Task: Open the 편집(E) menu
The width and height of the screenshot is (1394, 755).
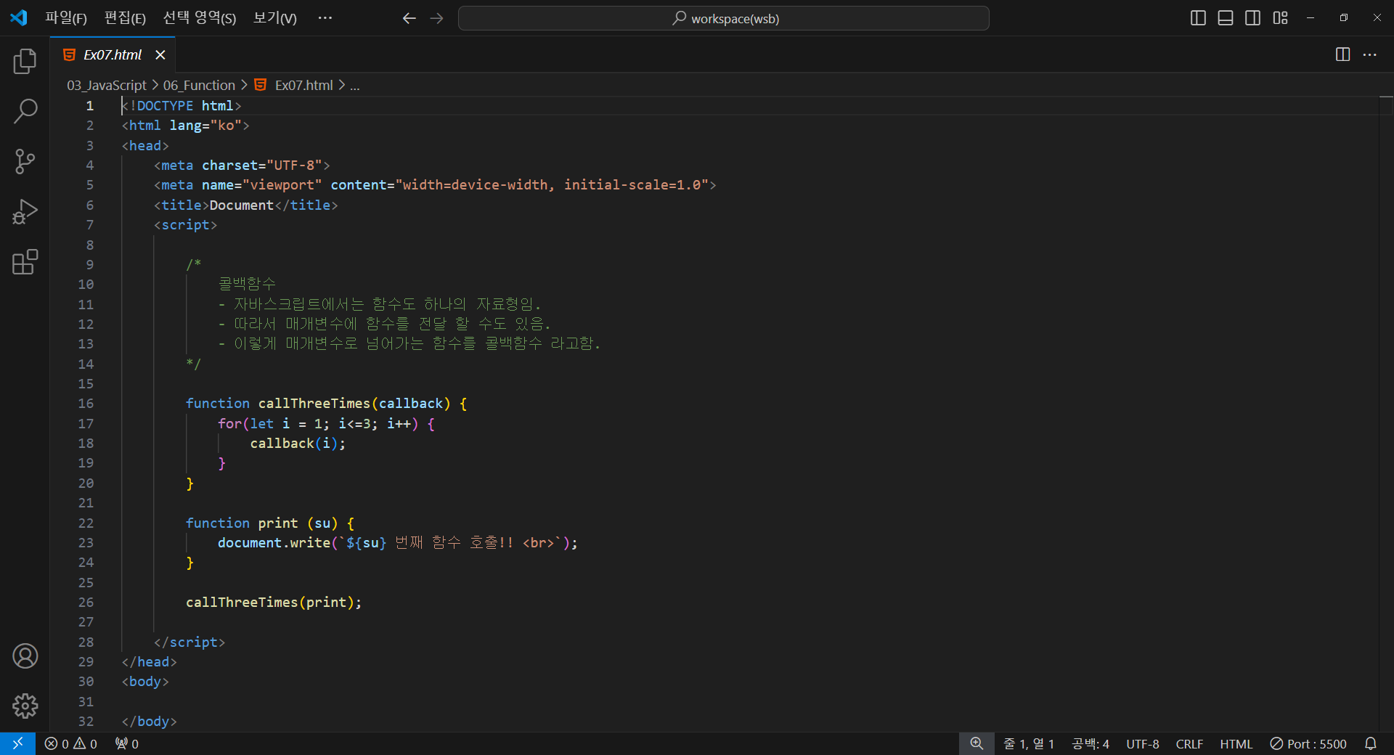Action: (x=125, y=18)
